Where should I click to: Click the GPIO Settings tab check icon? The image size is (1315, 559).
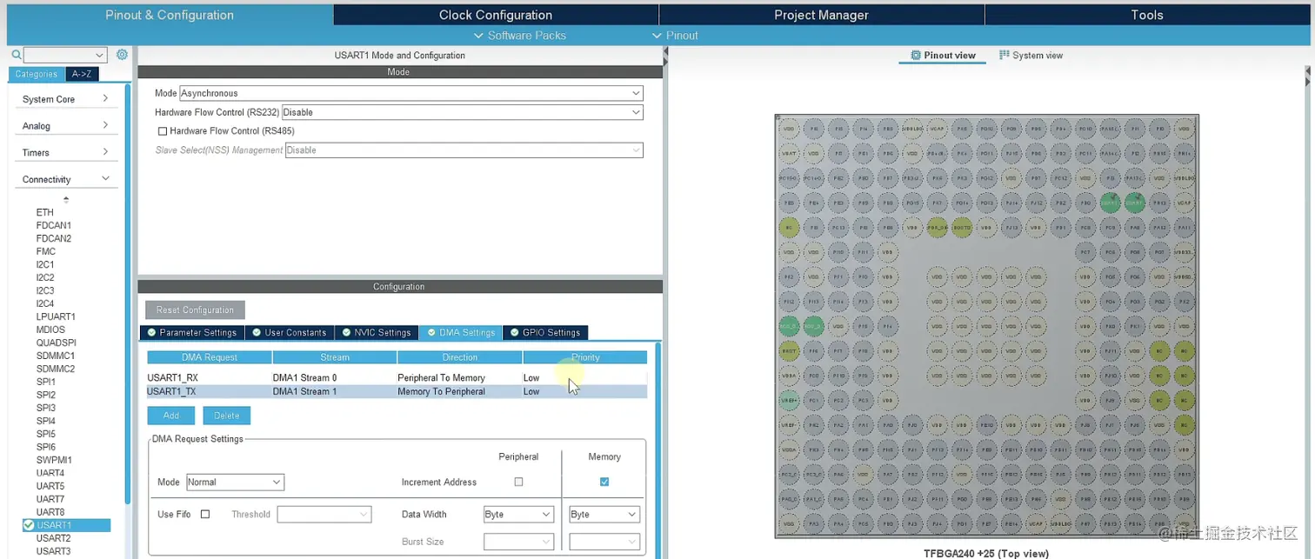514,332
